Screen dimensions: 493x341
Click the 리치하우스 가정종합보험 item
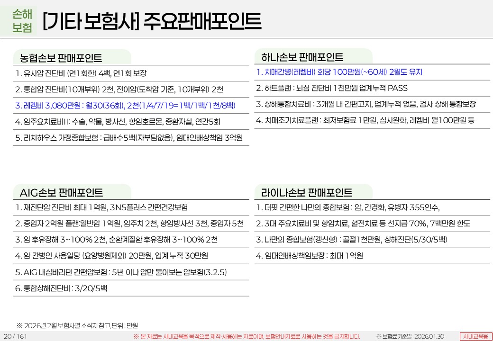(x=129, y=138)
